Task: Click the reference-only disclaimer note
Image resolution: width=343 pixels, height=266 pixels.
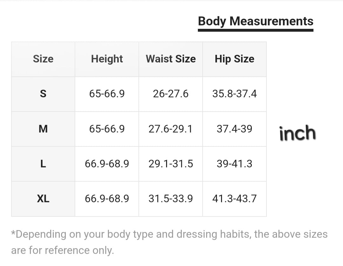Action: point(169,242)
